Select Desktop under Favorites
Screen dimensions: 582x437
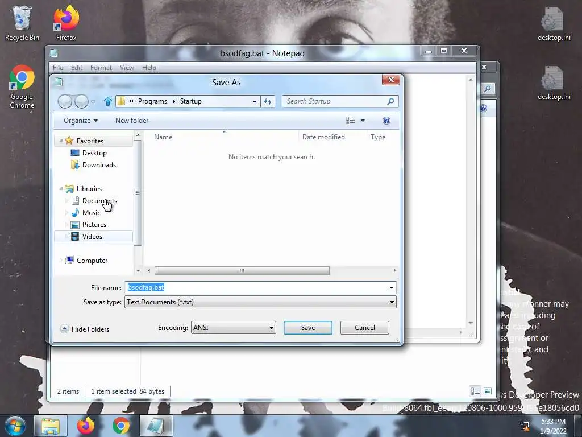94,152
